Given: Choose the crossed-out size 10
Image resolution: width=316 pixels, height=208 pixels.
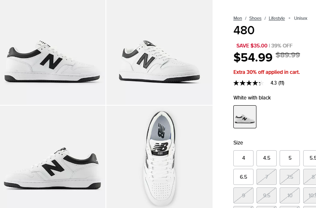Looking at the screenshot, I should [x=290, y=196].
